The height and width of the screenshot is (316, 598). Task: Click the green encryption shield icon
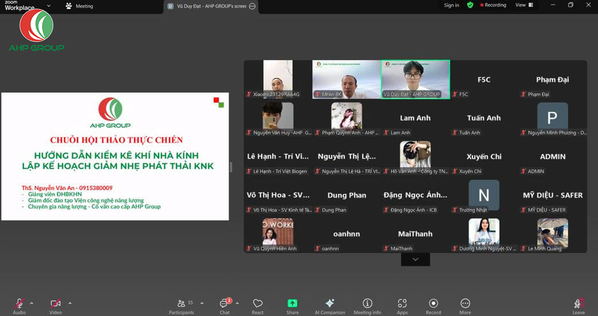pyautogui.click(x=470, y=5)
